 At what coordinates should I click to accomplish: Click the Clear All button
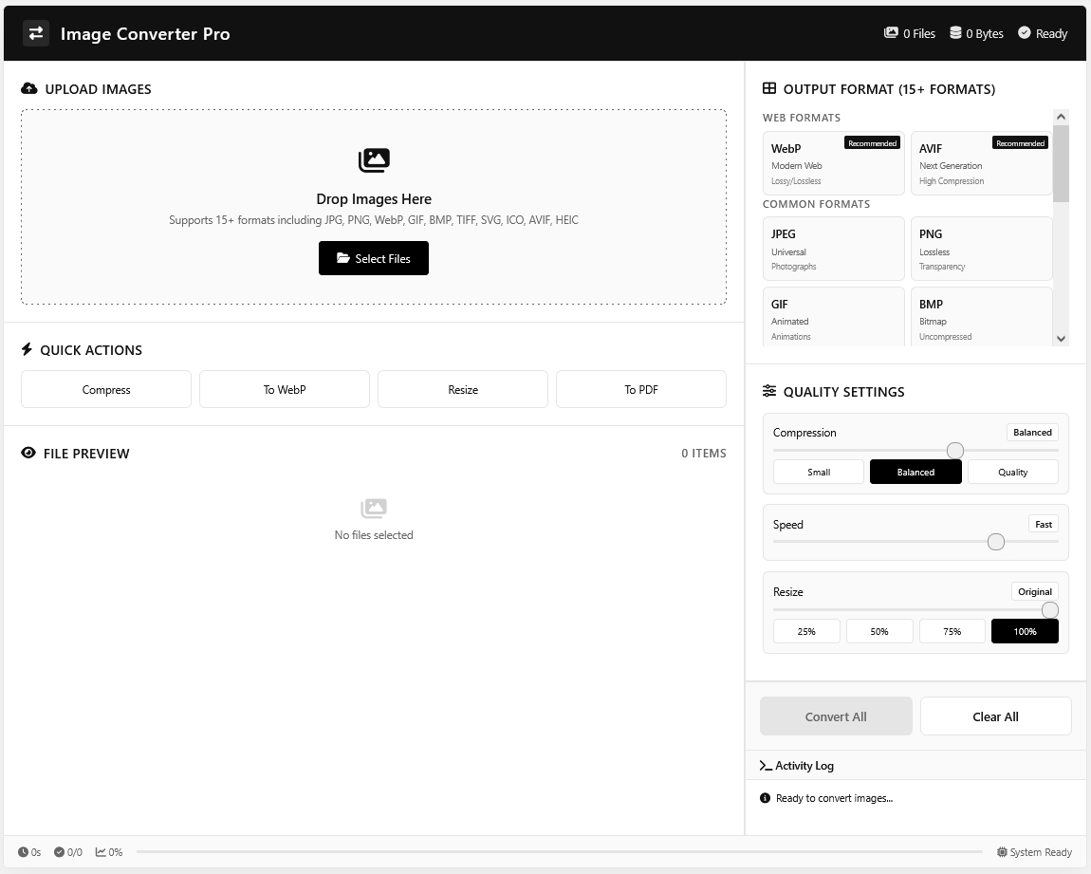tap(996, 716)
